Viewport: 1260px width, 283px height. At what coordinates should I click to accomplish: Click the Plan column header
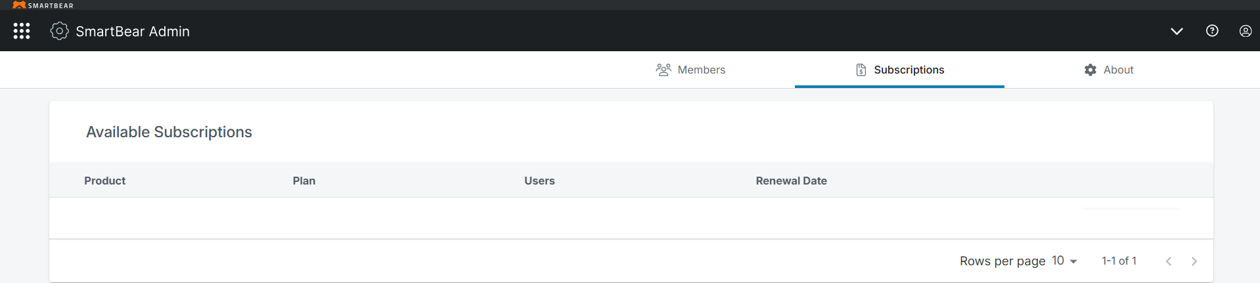click(304, 181)
